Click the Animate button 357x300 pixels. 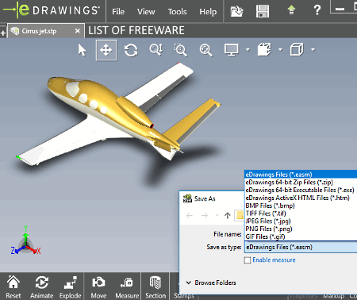(x=41, y=287)
